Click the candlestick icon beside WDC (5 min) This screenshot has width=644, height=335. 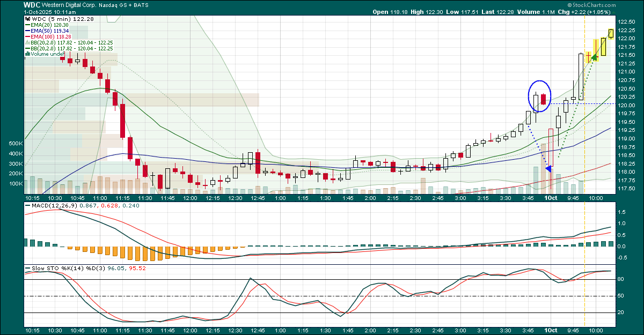[x=27, y=18]
